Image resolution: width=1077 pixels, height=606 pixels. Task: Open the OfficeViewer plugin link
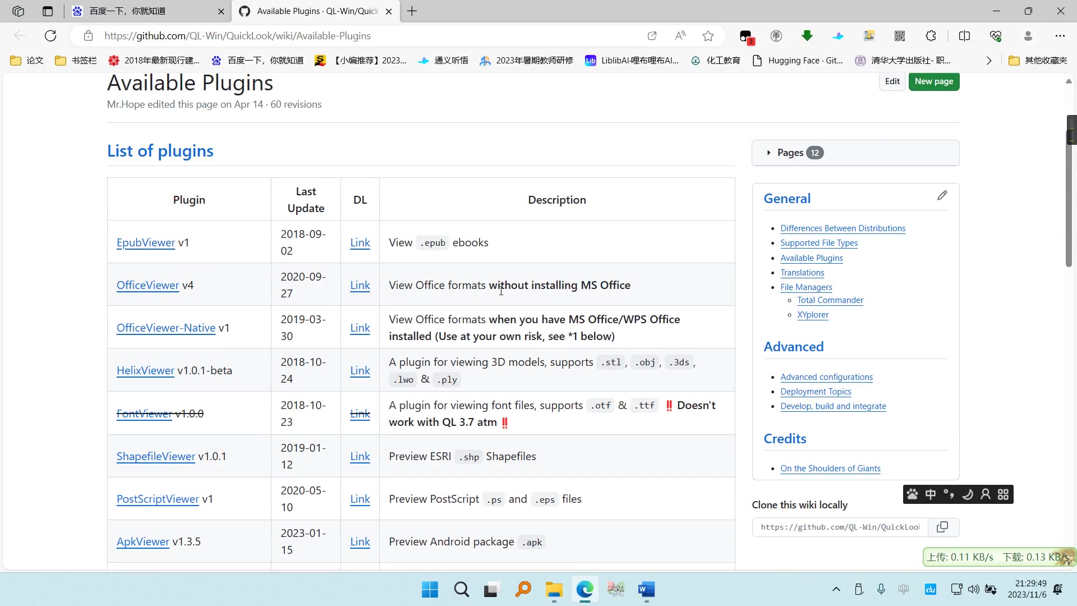148,285
